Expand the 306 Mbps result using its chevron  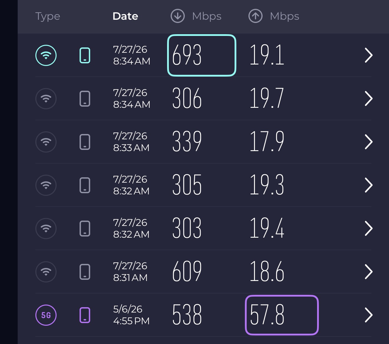[369, 98]
